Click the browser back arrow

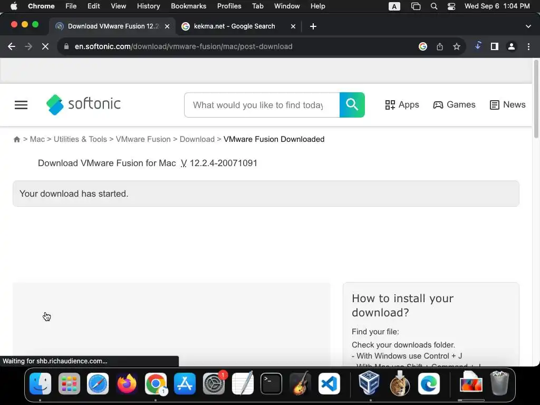pos(12,46)
